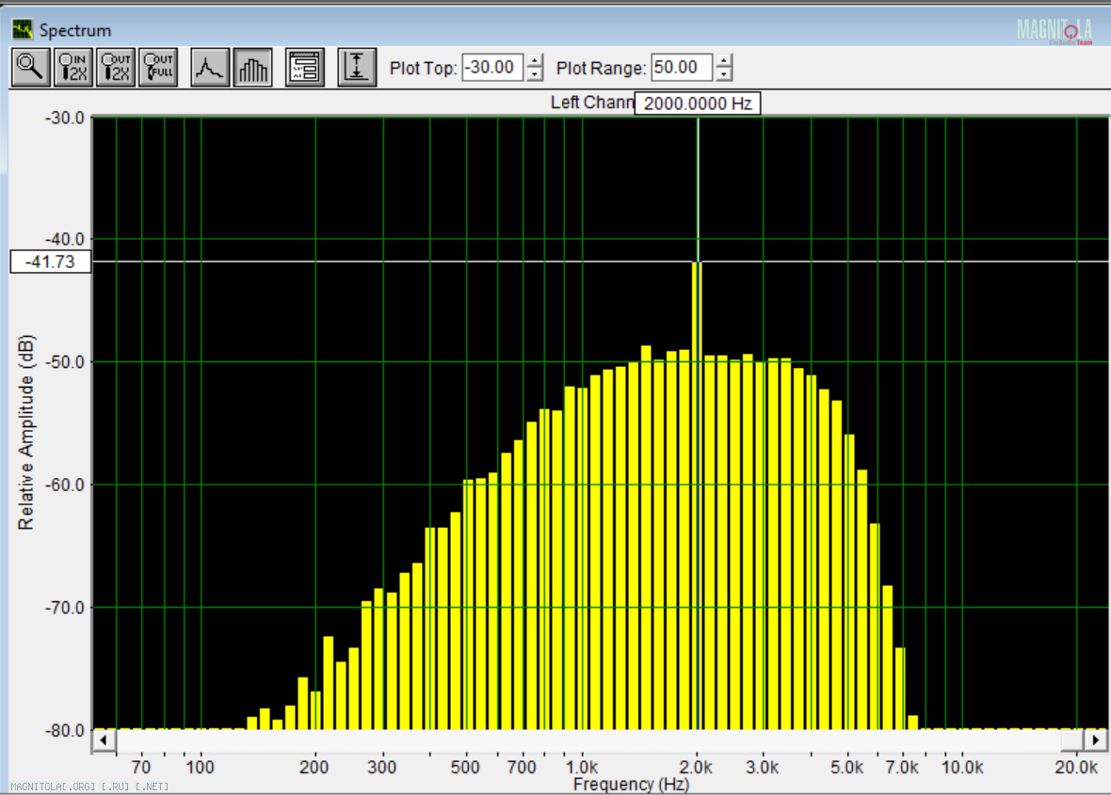Decrease Plot Top with down arrow
The height and width of the screenshot is (795, 1111).
pos(535,74)
